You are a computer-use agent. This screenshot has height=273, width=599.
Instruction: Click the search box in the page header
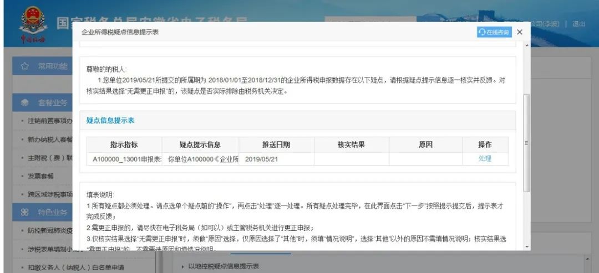coord(370,20)
